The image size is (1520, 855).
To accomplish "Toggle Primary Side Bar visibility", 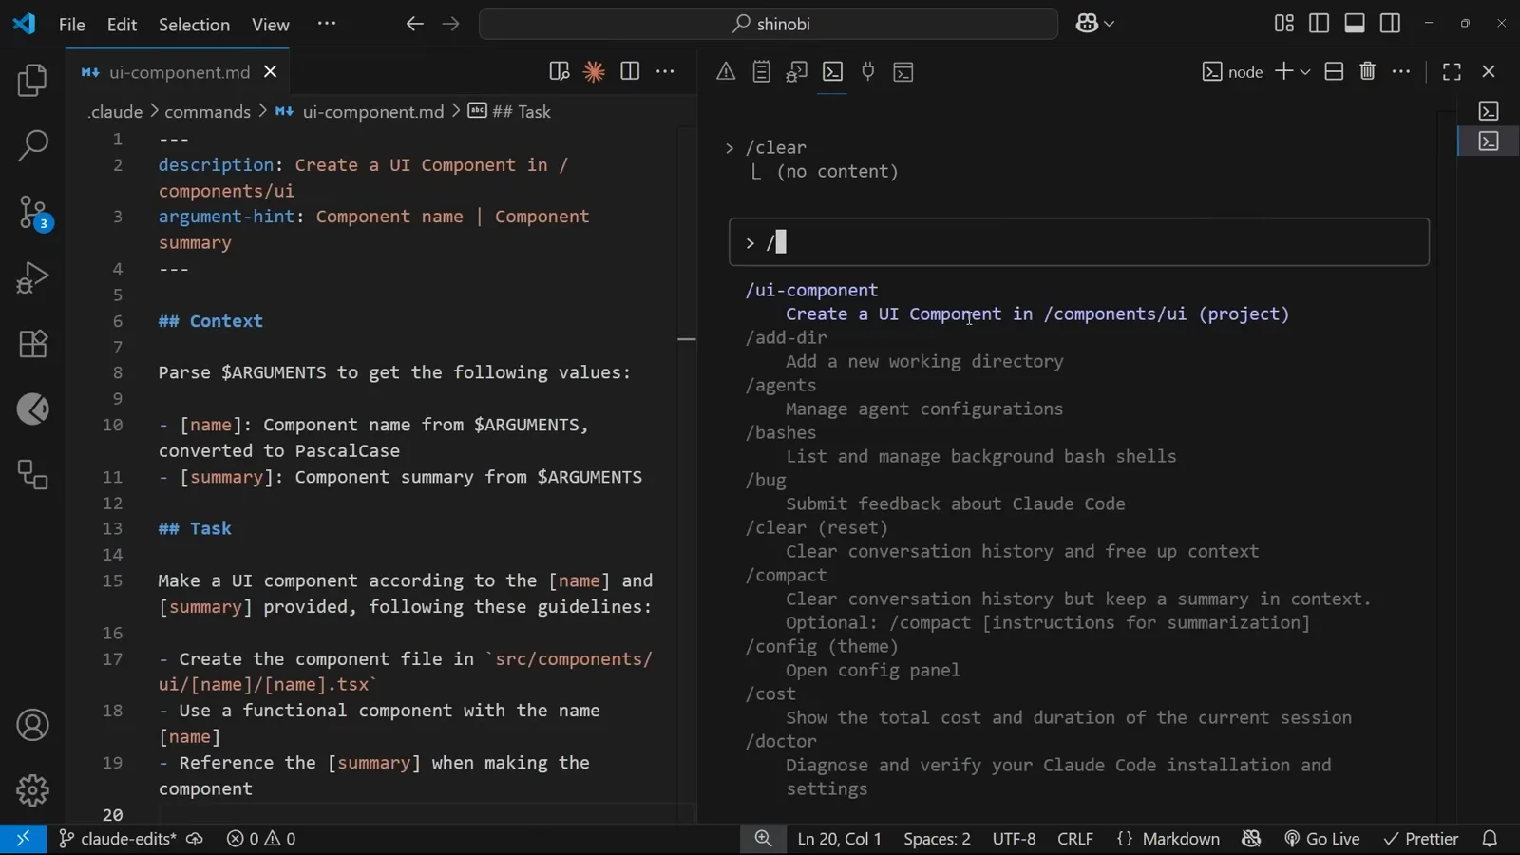I will (x=1320, y=24).
